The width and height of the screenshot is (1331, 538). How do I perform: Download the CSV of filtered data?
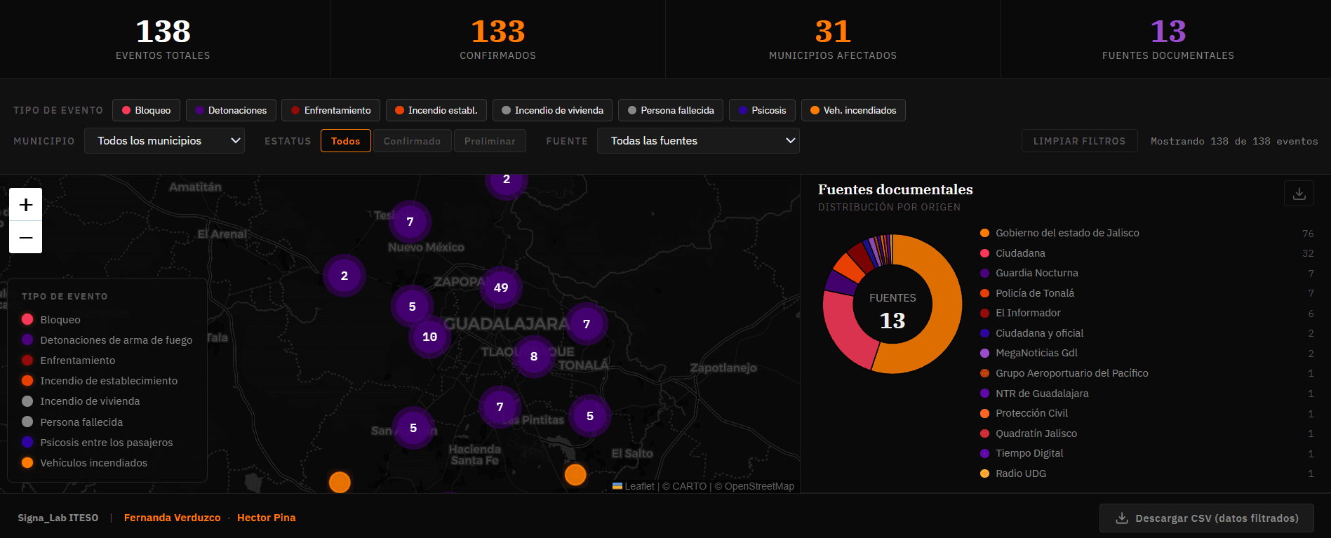point(1207,518)
